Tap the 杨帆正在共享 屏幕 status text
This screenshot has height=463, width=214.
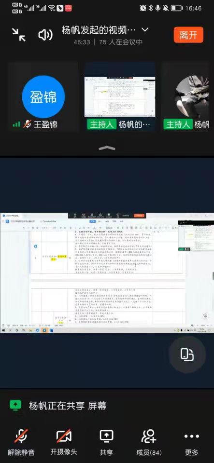click(x=68, y=406)
